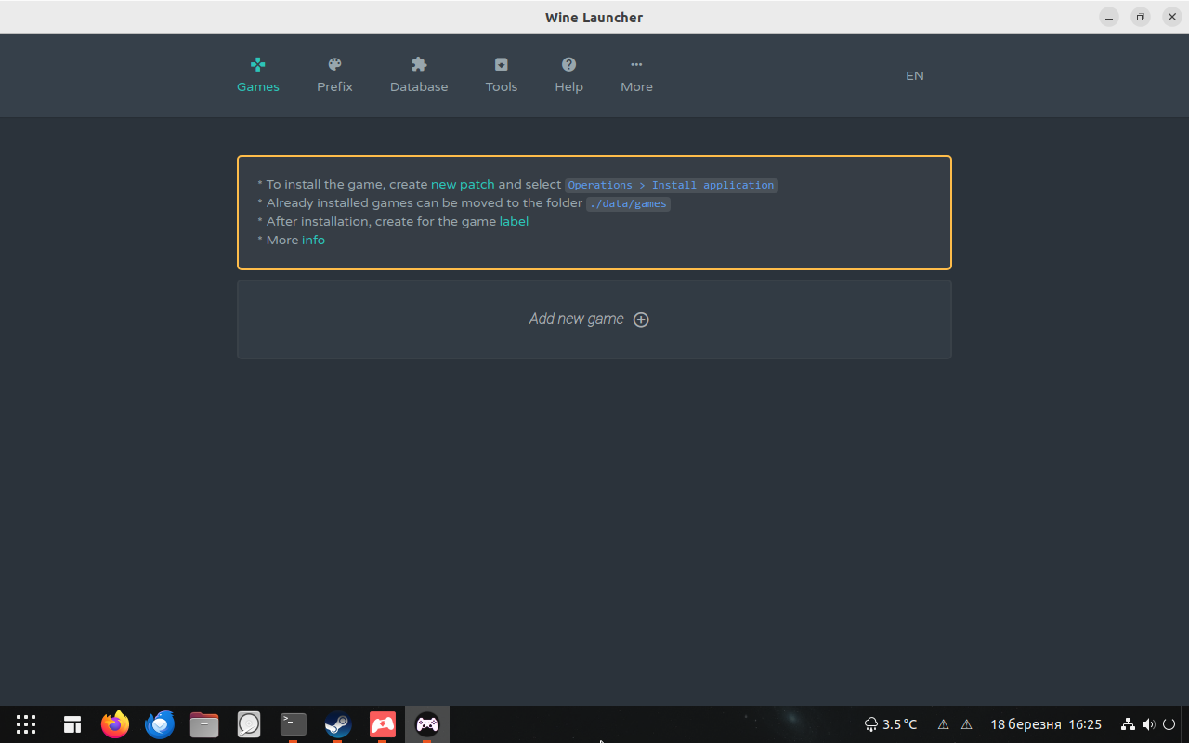
Task: Open the Terminal from taskbar
Action: point(294,724)
